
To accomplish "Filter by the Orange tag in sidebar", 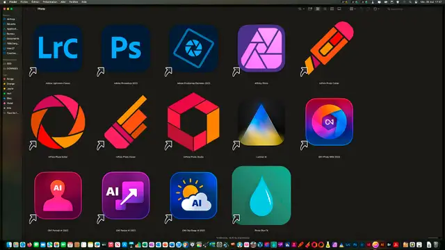I will (10, 84).
